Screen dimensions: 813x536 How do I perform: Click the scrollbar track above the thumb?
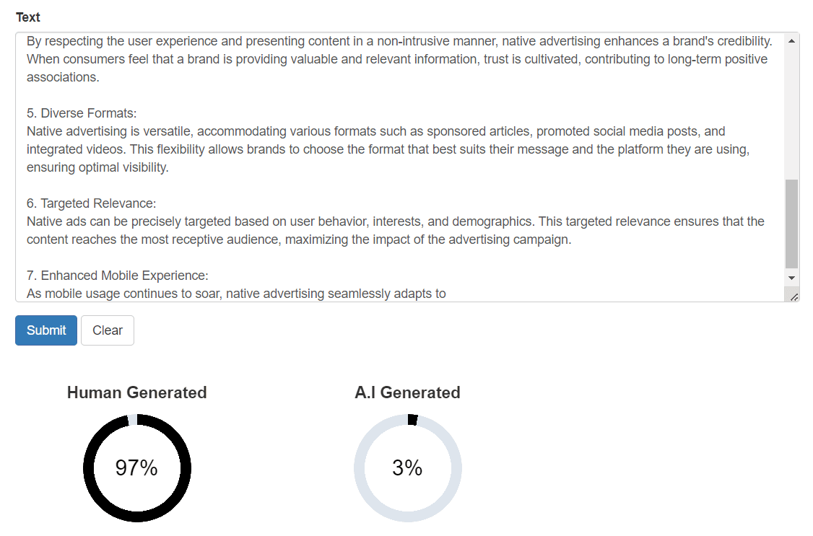[x=791, y=108]
